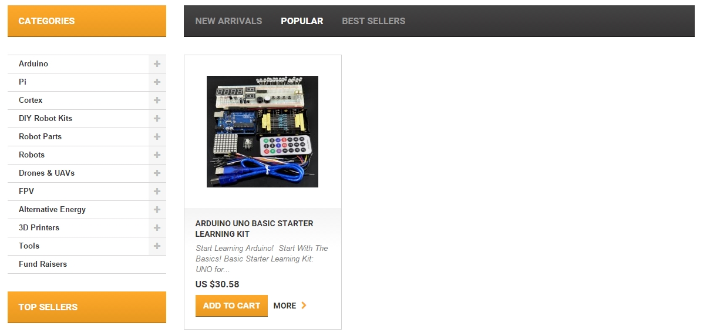Expand the Cortex category plus icon
The image size is (710, 332).
157,100
